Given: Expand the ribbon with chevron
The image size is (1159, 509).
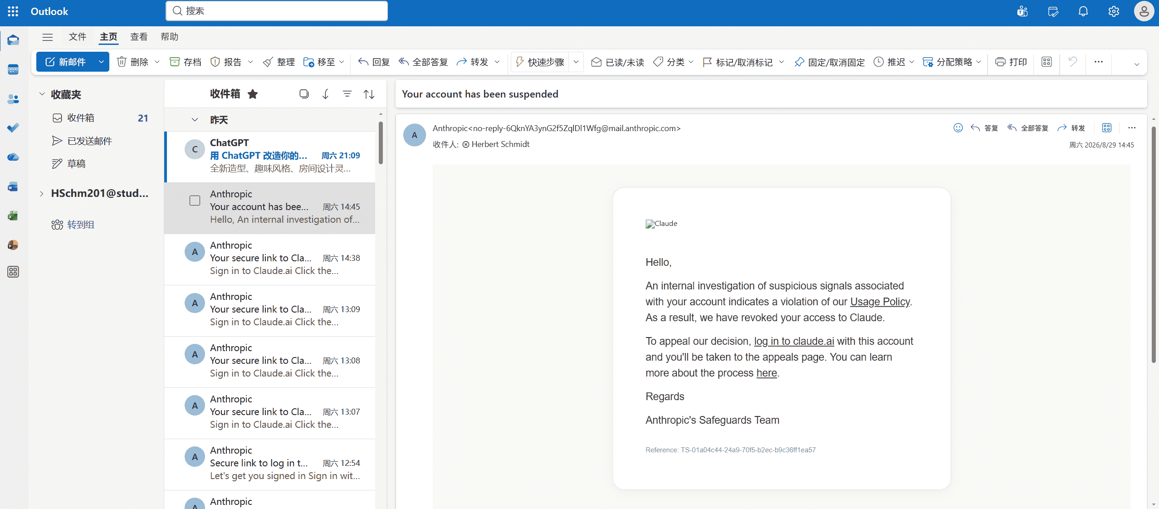Looking at the screenshot, I should point(1137,64).
